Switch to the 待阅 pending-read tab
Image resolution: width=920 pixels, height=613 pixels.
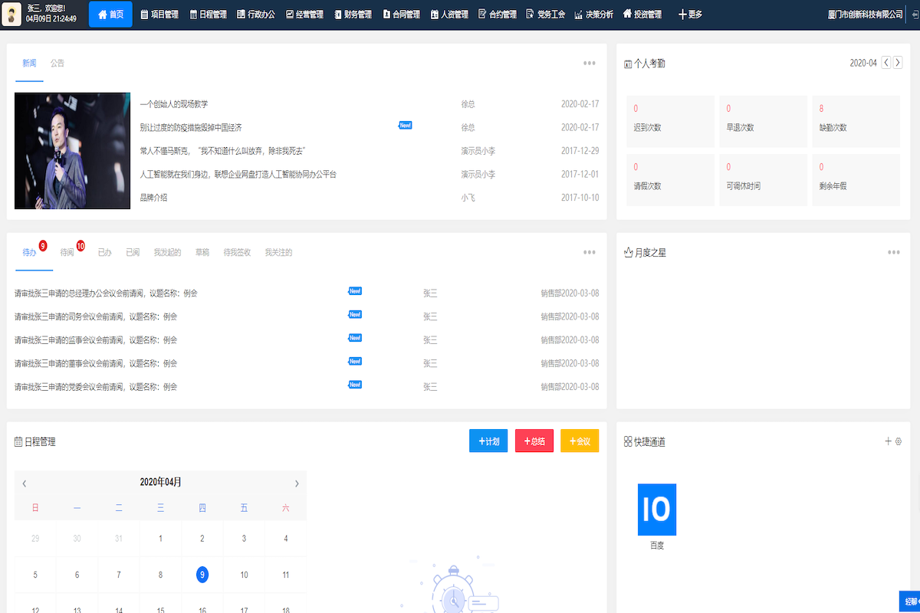pos(69,251)
